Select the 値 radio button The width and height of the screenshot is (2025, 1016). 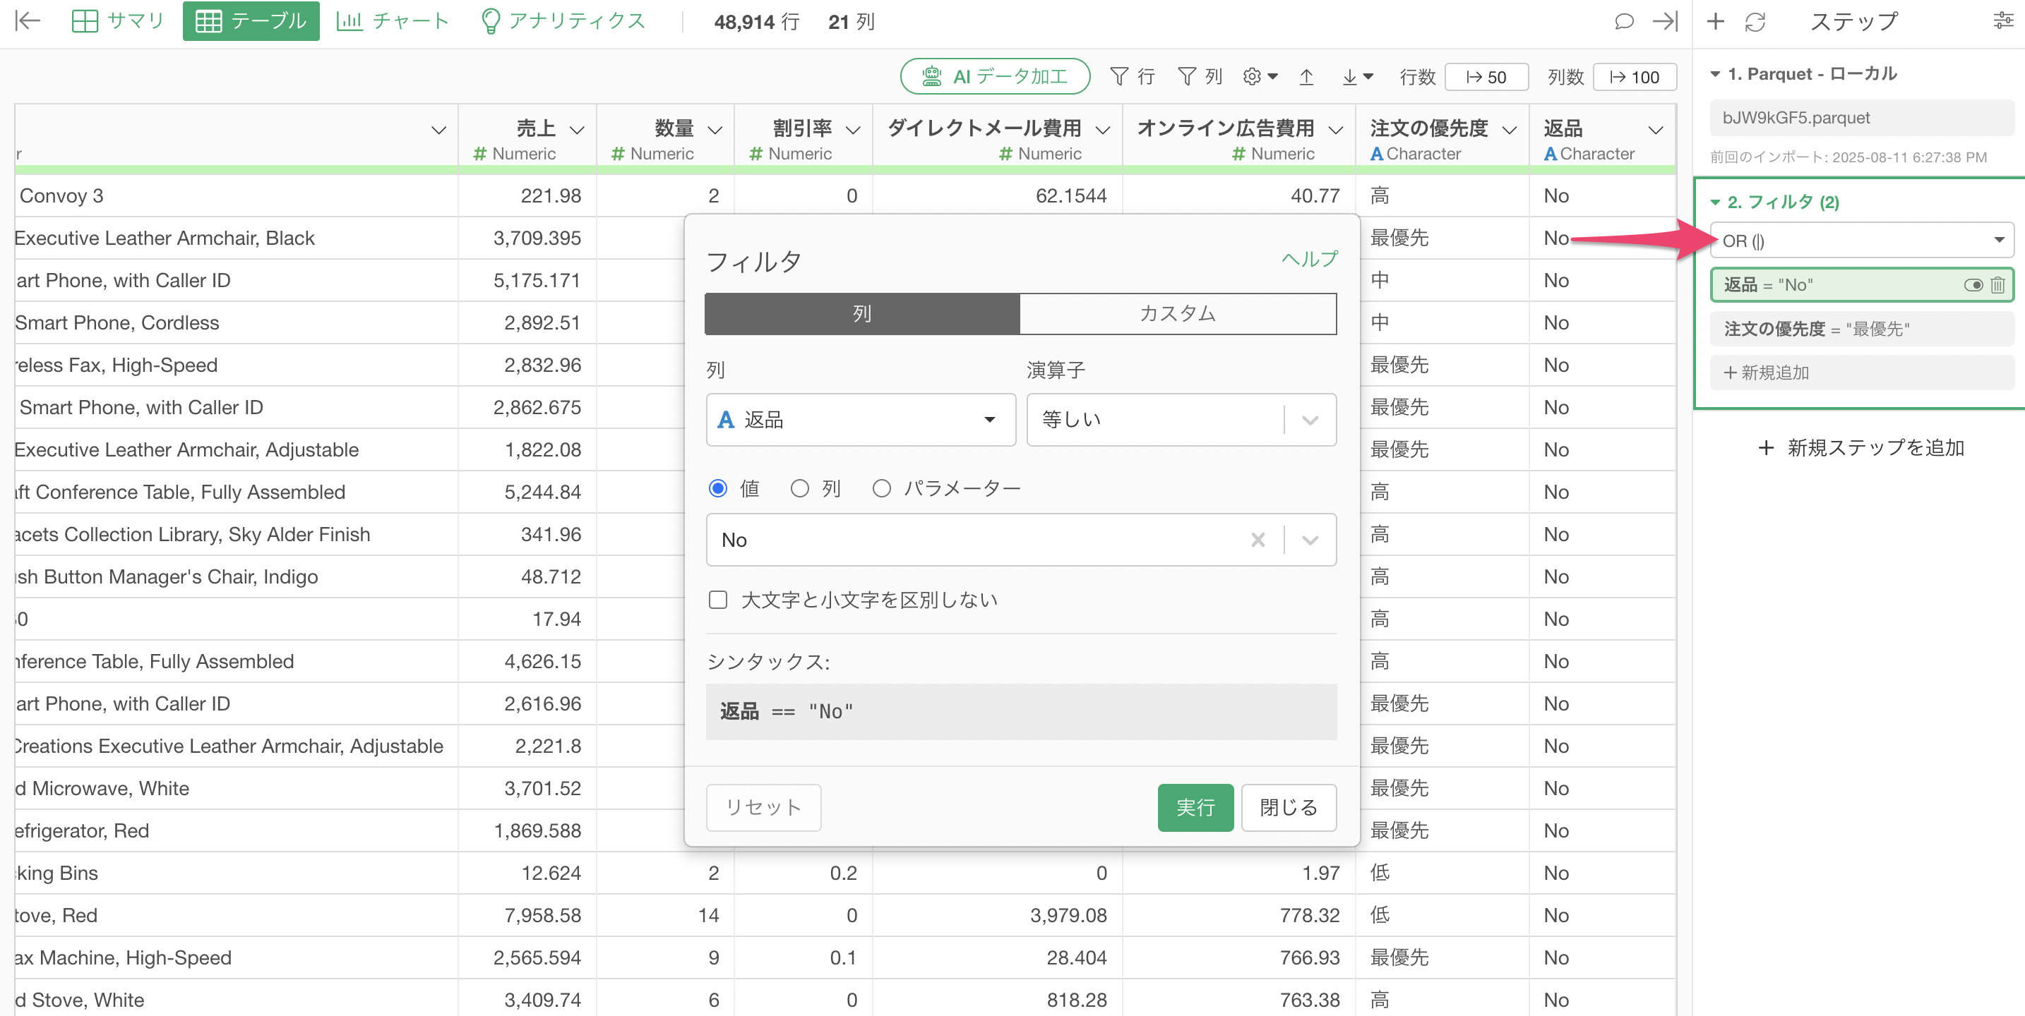(x=717, y=488)
